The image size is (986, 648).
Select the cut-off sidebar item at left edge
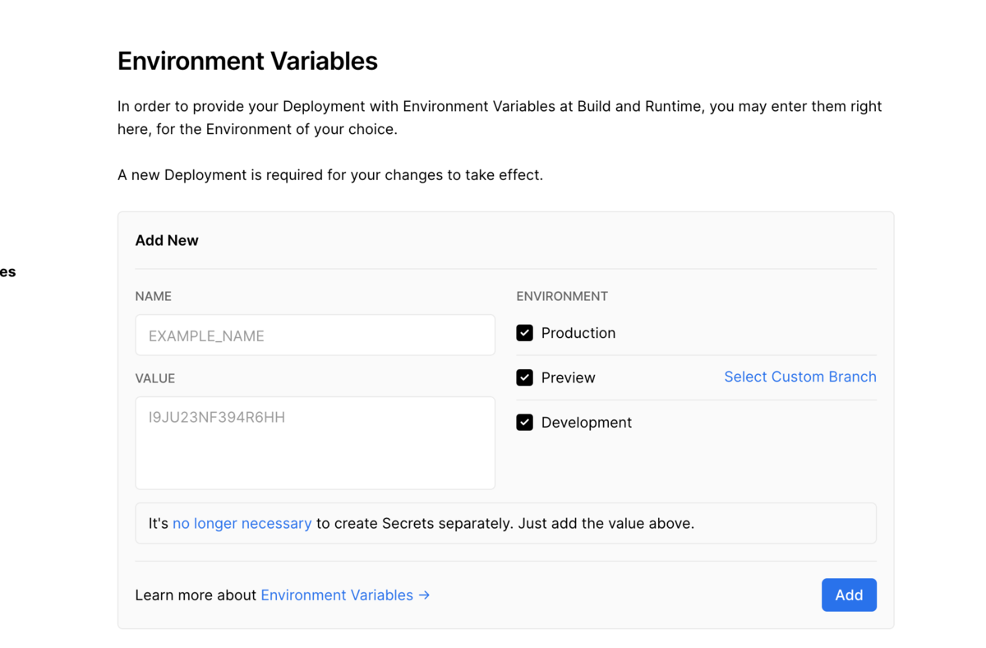7,272
